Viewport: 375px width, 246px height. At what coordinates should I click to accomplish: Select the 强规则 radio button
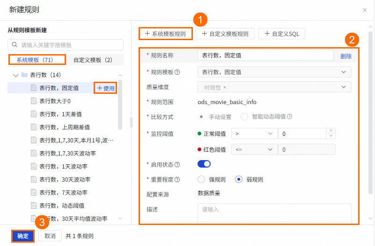coord(201,179)
